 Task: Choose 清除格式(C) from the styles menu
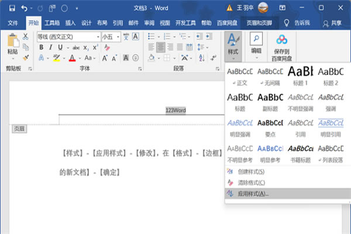click(251, 183)
